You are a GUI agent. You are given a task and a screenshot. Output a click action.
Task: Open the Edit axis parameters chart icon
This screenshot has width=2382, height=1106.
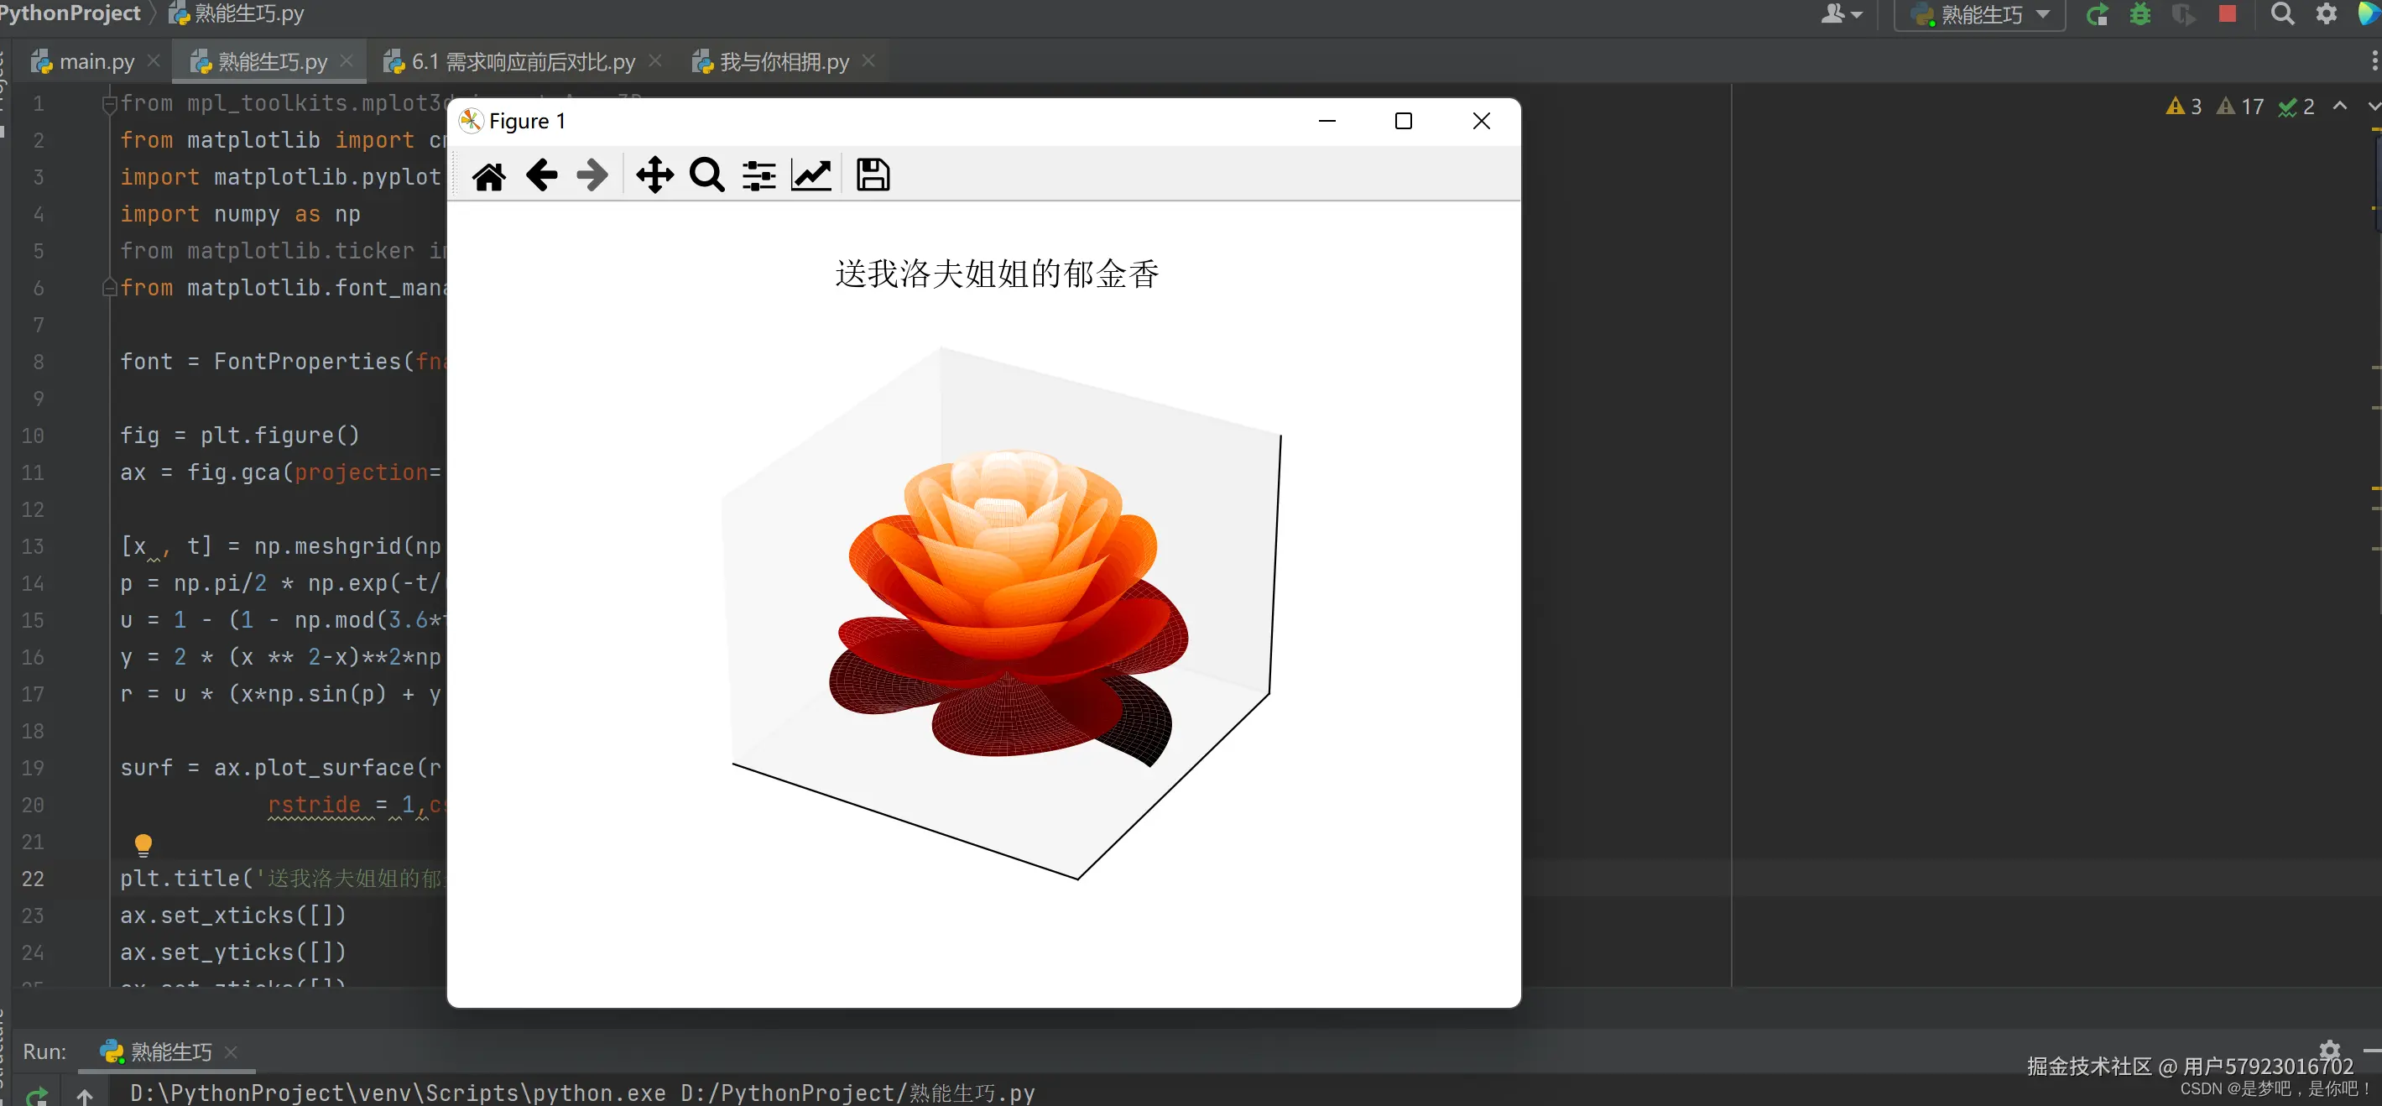pyautogui.click(x=811, y=175)
